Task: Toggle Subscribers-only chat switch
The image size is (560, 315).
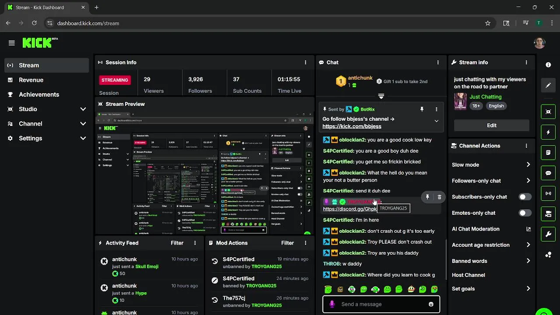Action: tap(525, 197)
